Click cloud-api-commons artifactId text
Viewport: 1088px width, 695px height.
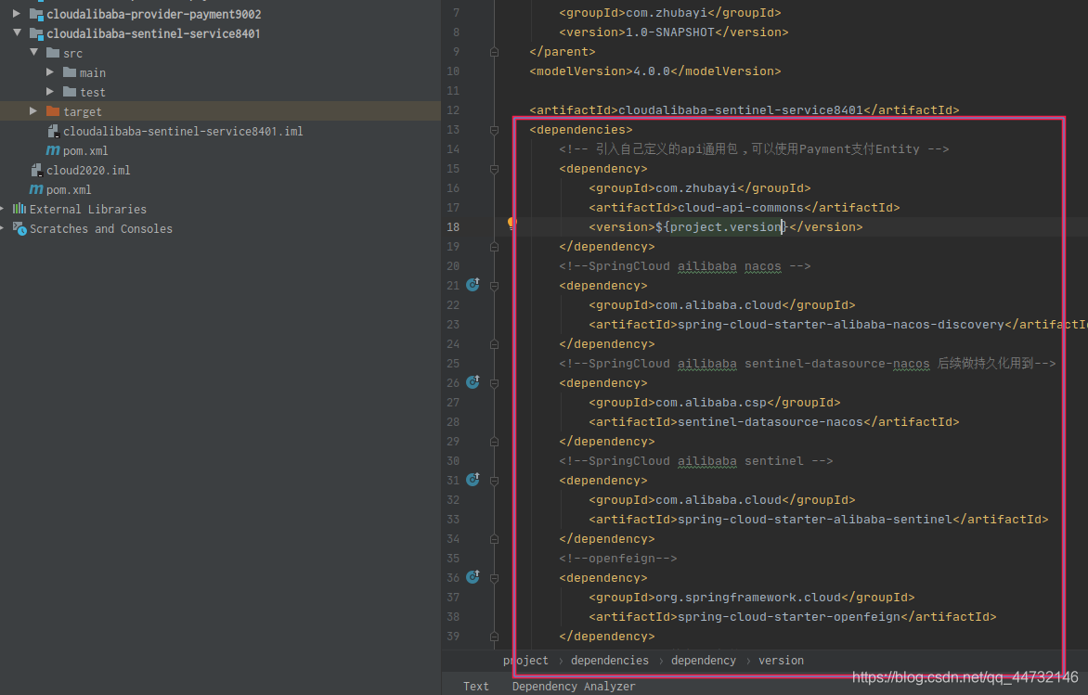click(x=741, y=208)
